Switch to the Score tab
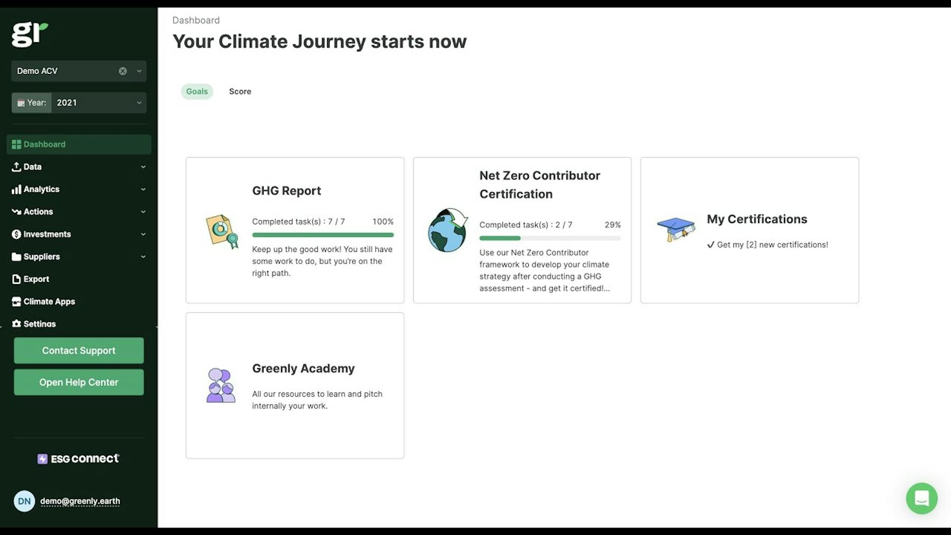Screen dimensions: 951x535 click(x=240, y=91)
